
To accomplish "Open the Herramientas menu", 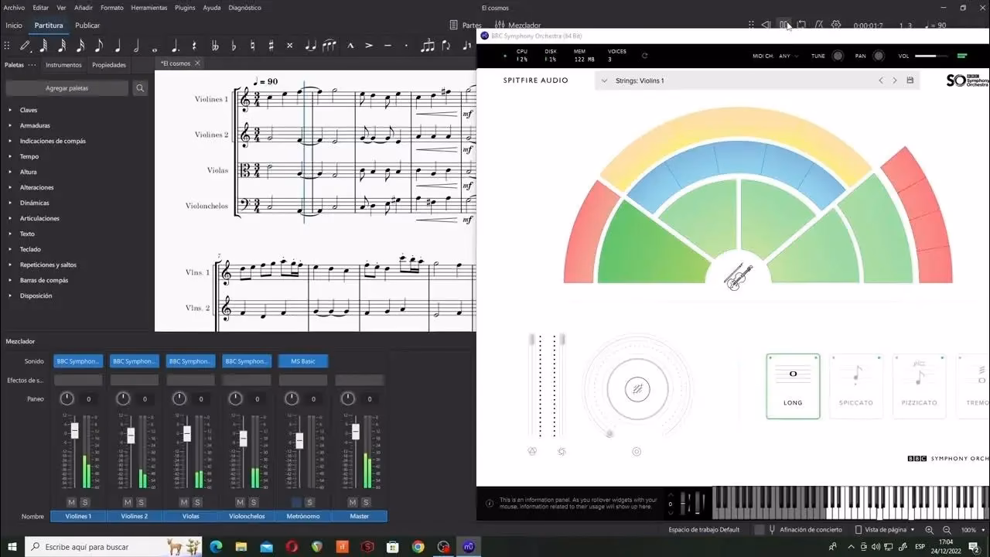I will 148,7.
